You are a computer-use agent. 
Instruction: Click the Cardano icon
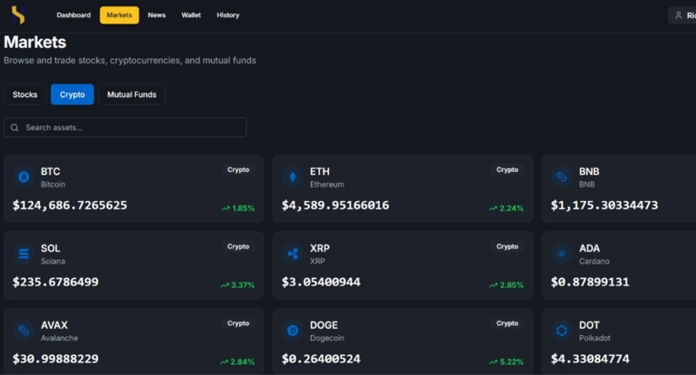pyautogui.click(x=562, y=254)
